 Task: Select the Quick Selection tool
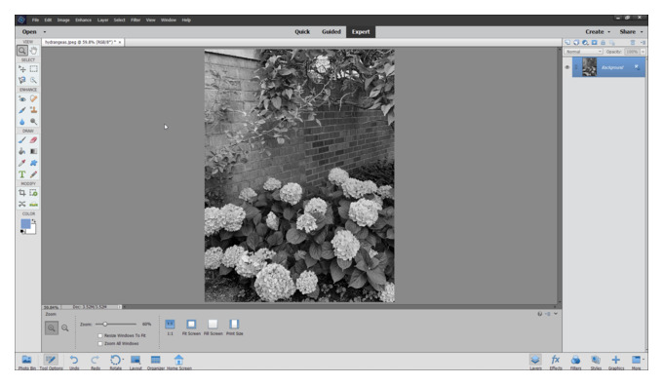click(x=34, y=80)
